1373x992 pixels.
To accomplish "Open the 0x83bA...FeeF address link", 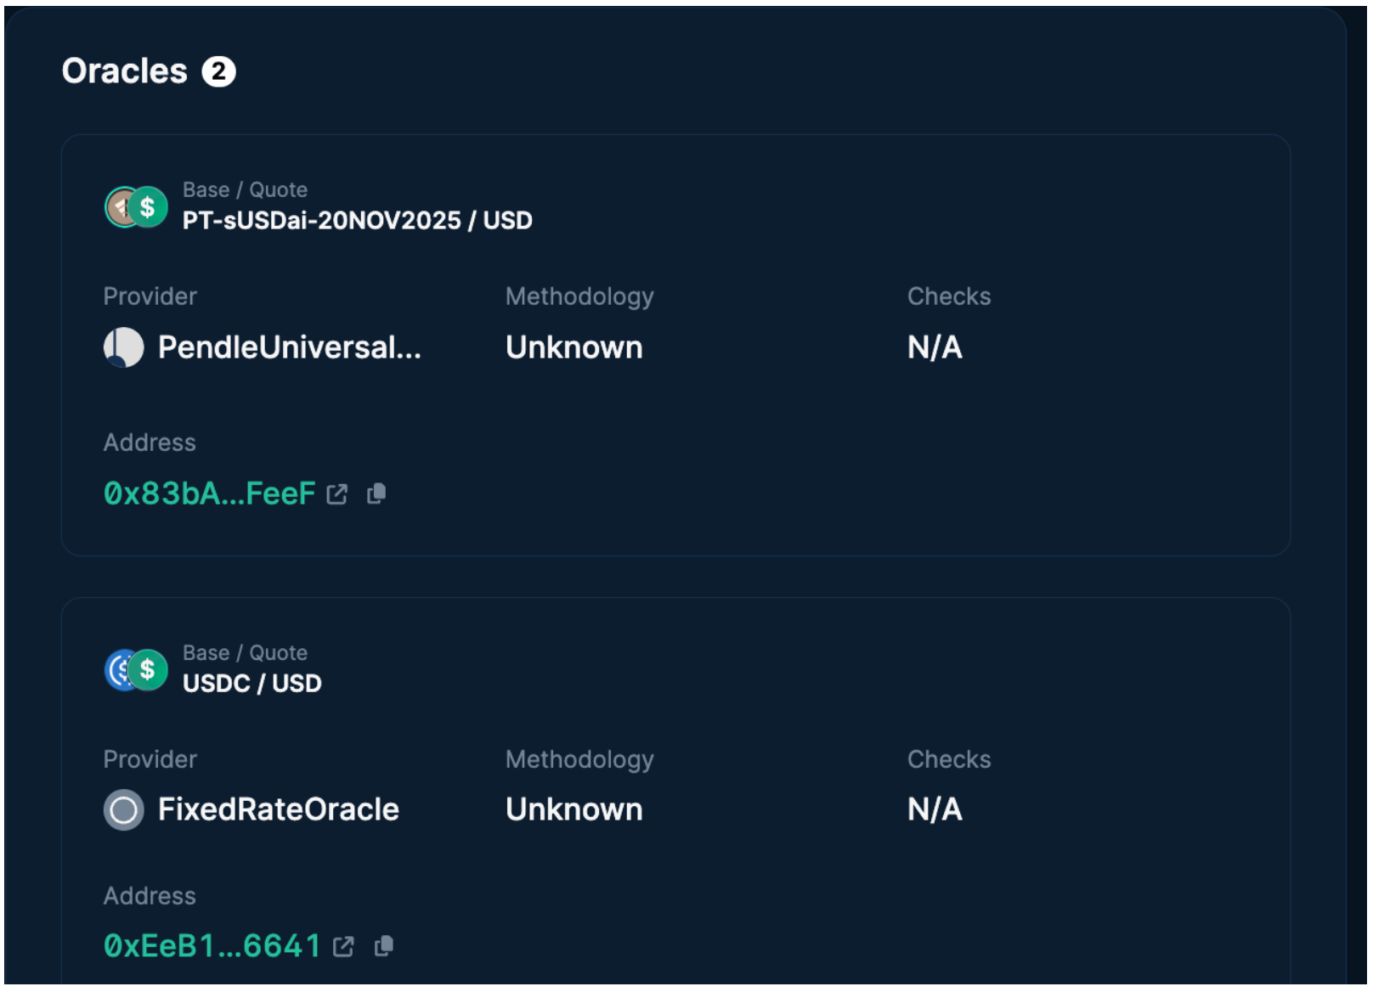I will [x=209, y=493].
